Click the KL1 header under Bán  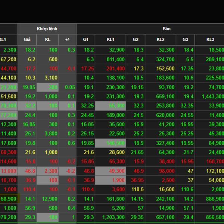point(111,40)
